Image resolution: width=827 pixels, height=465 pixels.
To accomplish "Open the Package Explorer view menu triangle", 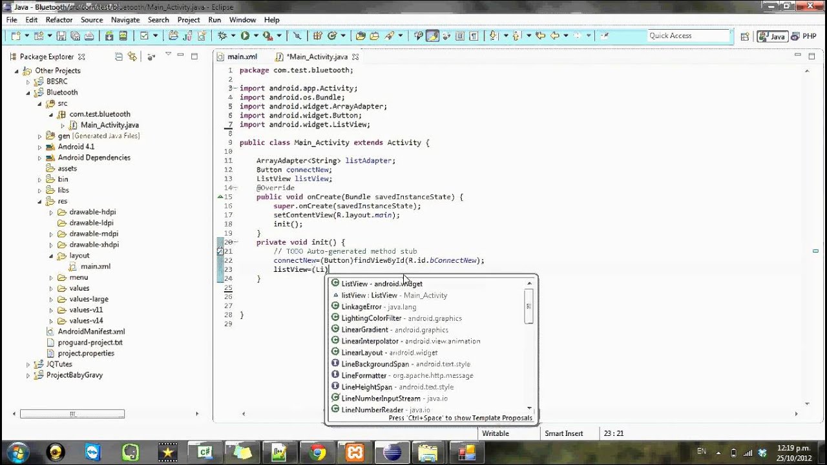I will 168,54.
